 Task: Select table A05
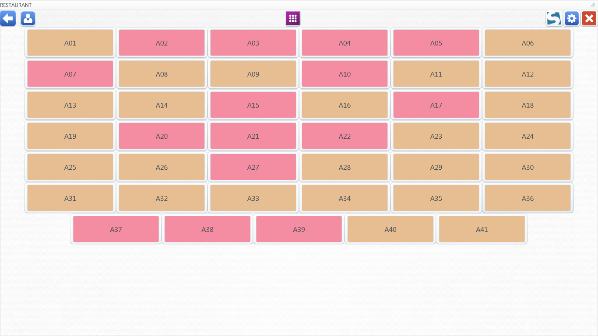[x=436, y=43]
